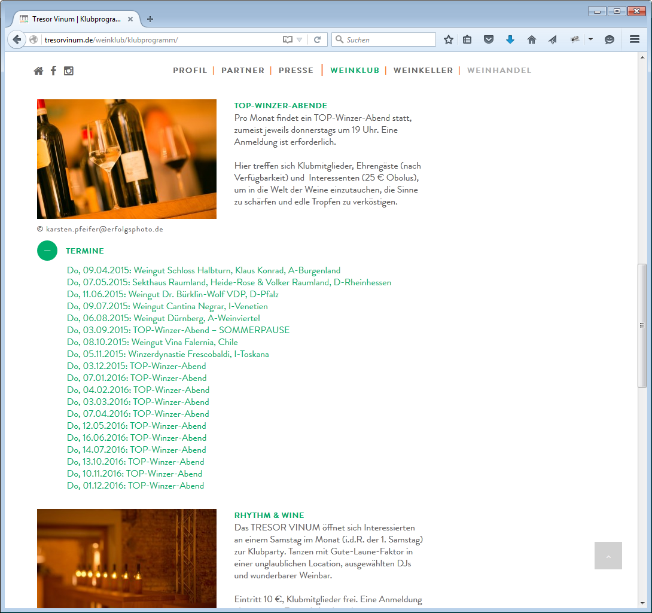The width and height of the screenshot is (652, 613).
Task: Open the PARTNER menu item
Action: [x=243, y=71]
